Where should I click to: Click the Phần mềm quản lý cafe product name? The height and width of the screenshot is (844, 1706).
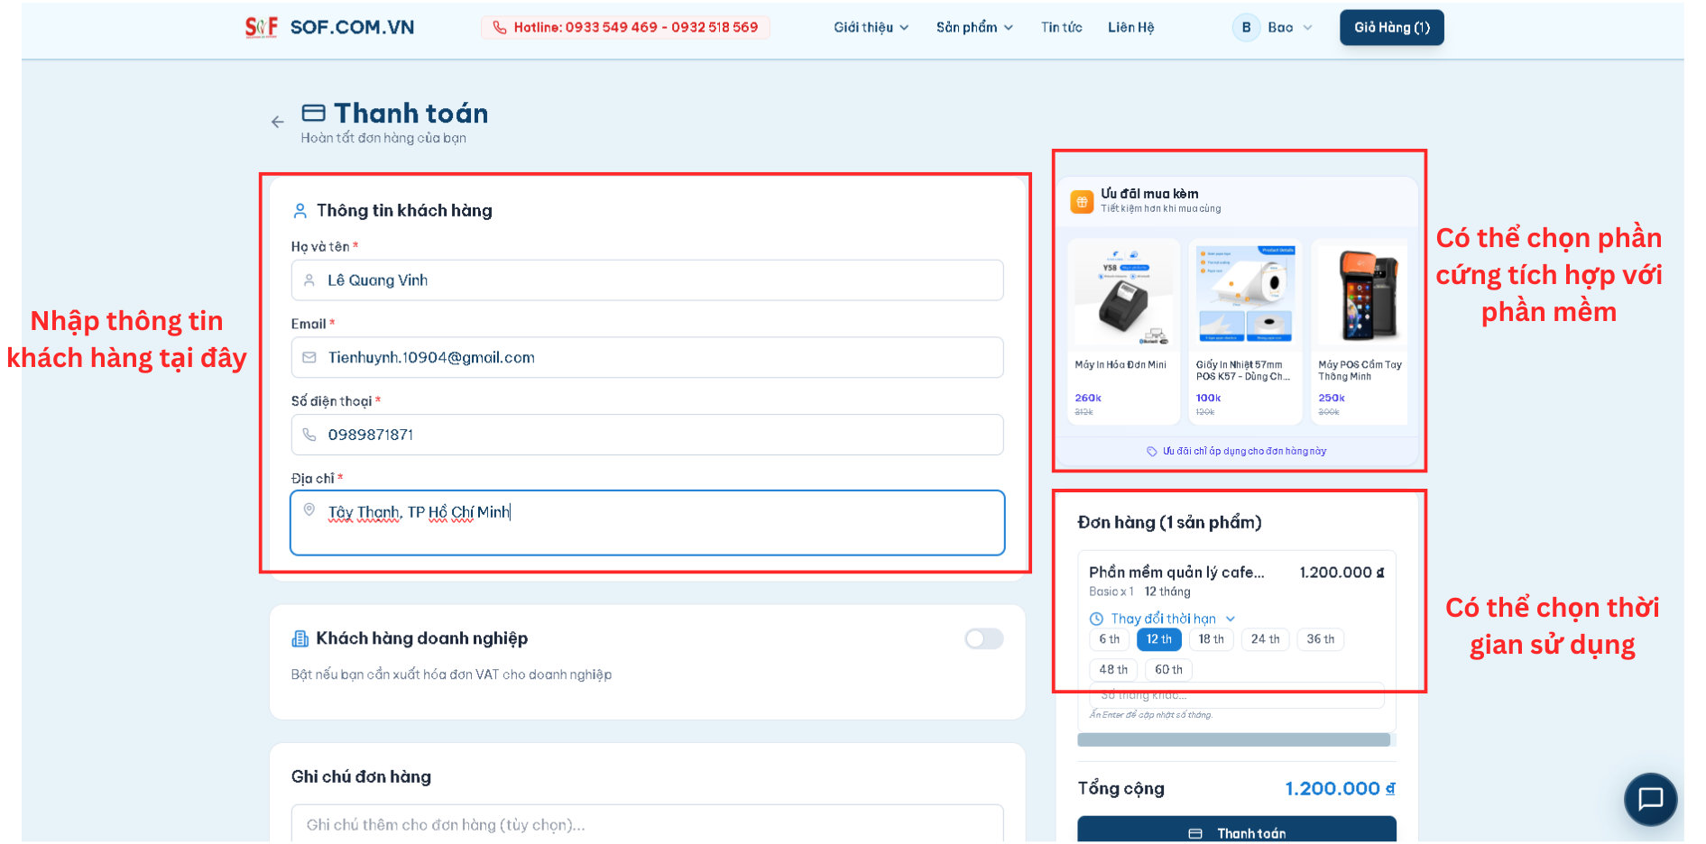click(1176, 573)
